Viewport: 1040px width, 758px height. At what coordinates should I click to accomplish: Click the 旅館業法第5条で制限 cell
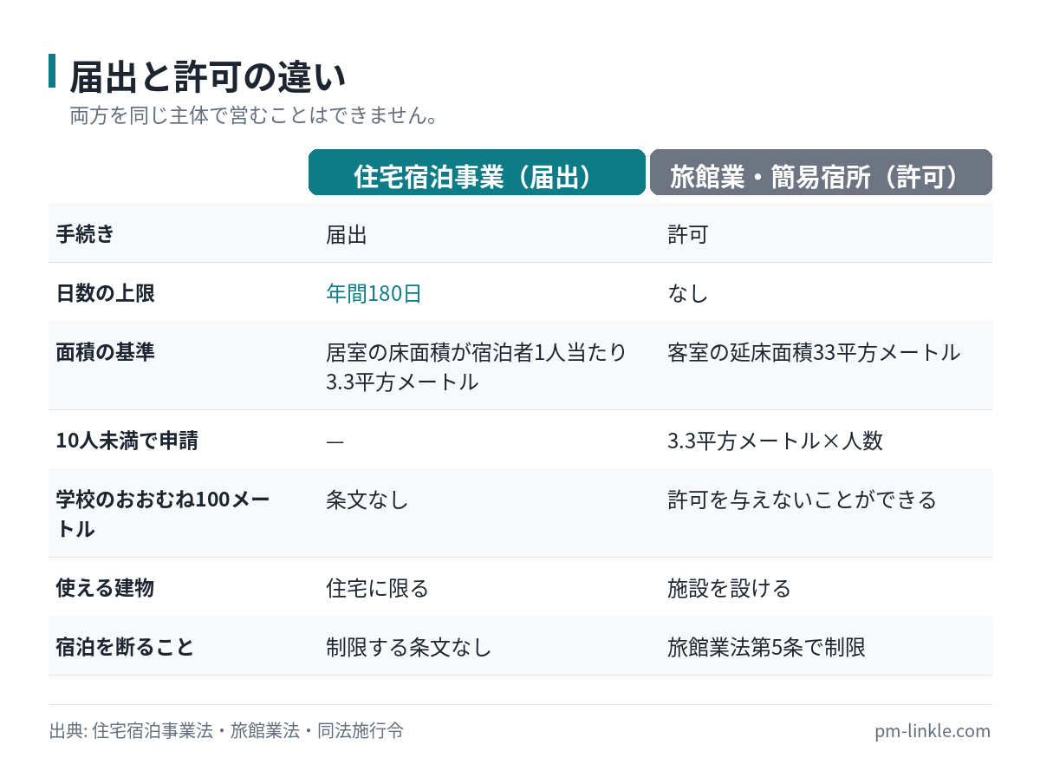[766, 647]
